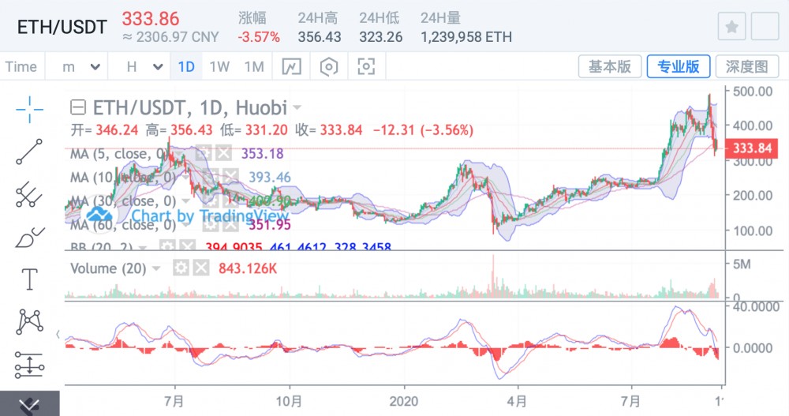Expand the Volume (20) indicator arrow

(x=157, y=269)
